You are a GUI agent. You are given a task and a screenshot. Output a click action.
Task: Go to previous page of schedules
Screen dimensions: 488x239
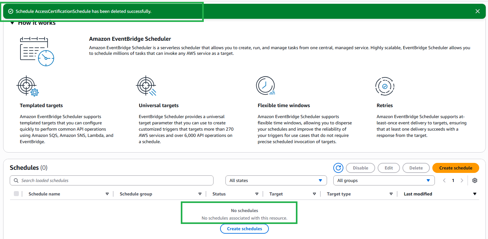444,180
